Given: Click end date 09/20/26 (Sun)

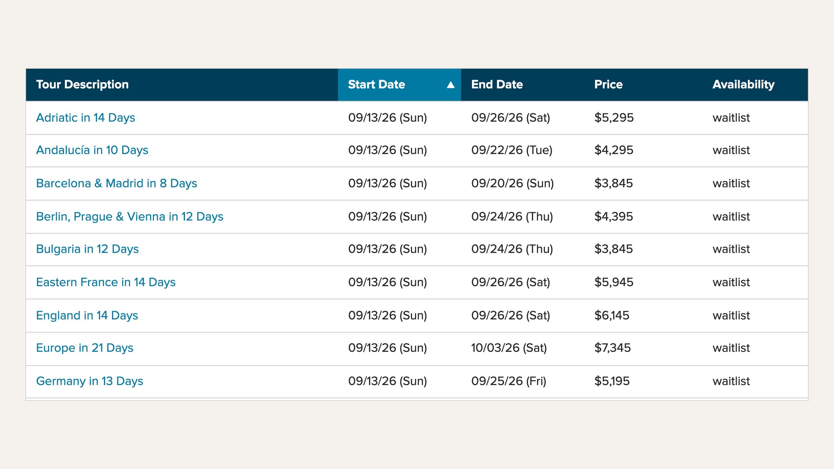Looking at the screenshot, I should (512, 183).
